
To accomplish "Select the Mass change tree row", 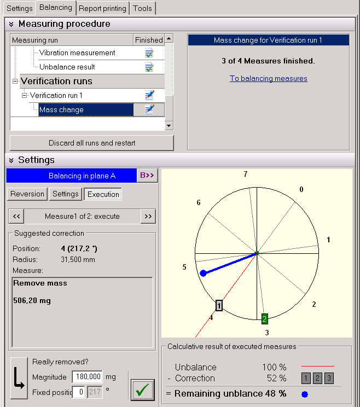I will (86, 109).
